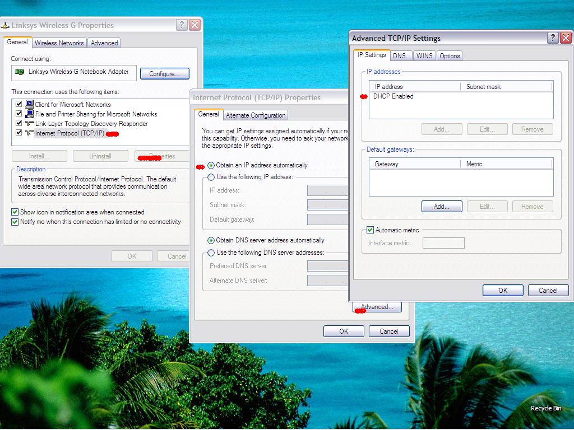Viewport: 574px width, 430px height.
Task: Click the Metric column header
Action: (x=506, y=164)
